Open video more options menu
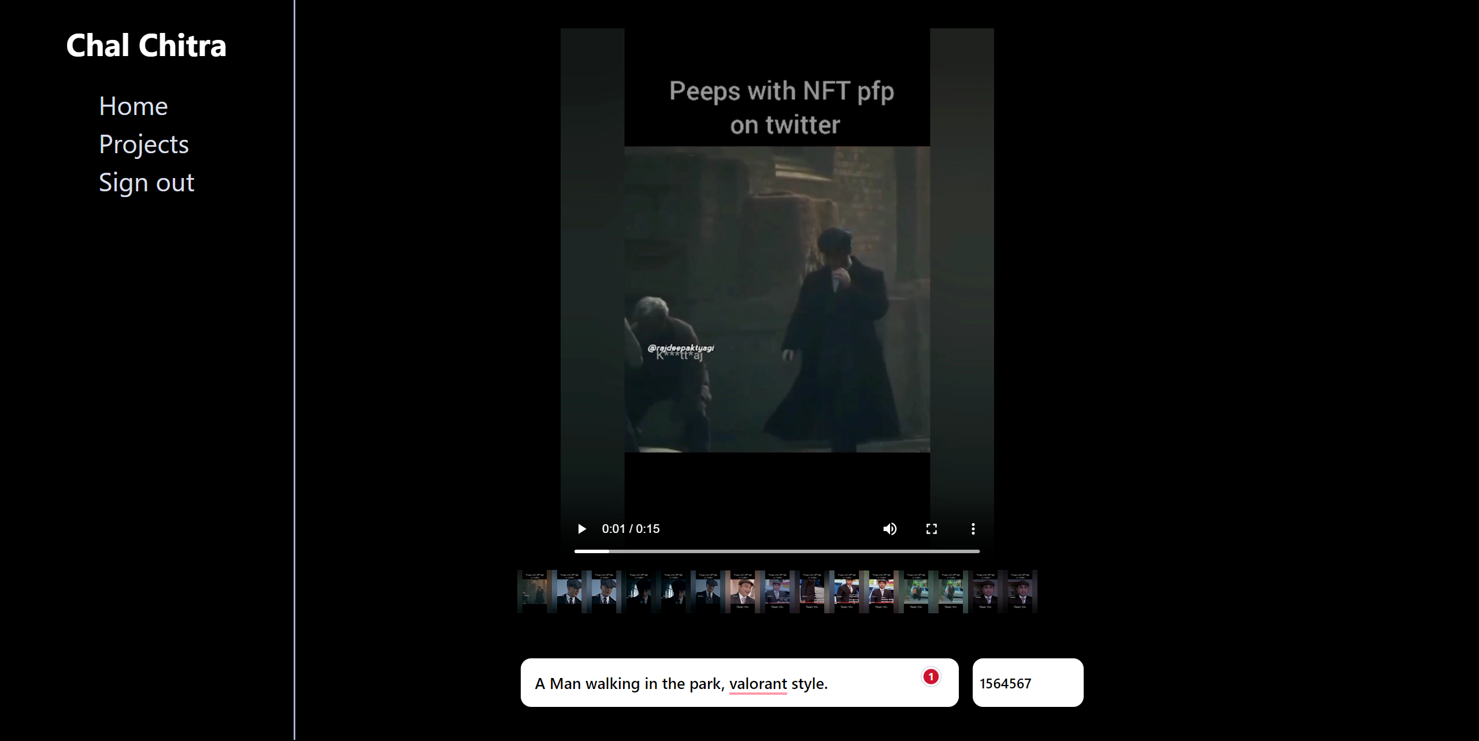 (973, 529)
